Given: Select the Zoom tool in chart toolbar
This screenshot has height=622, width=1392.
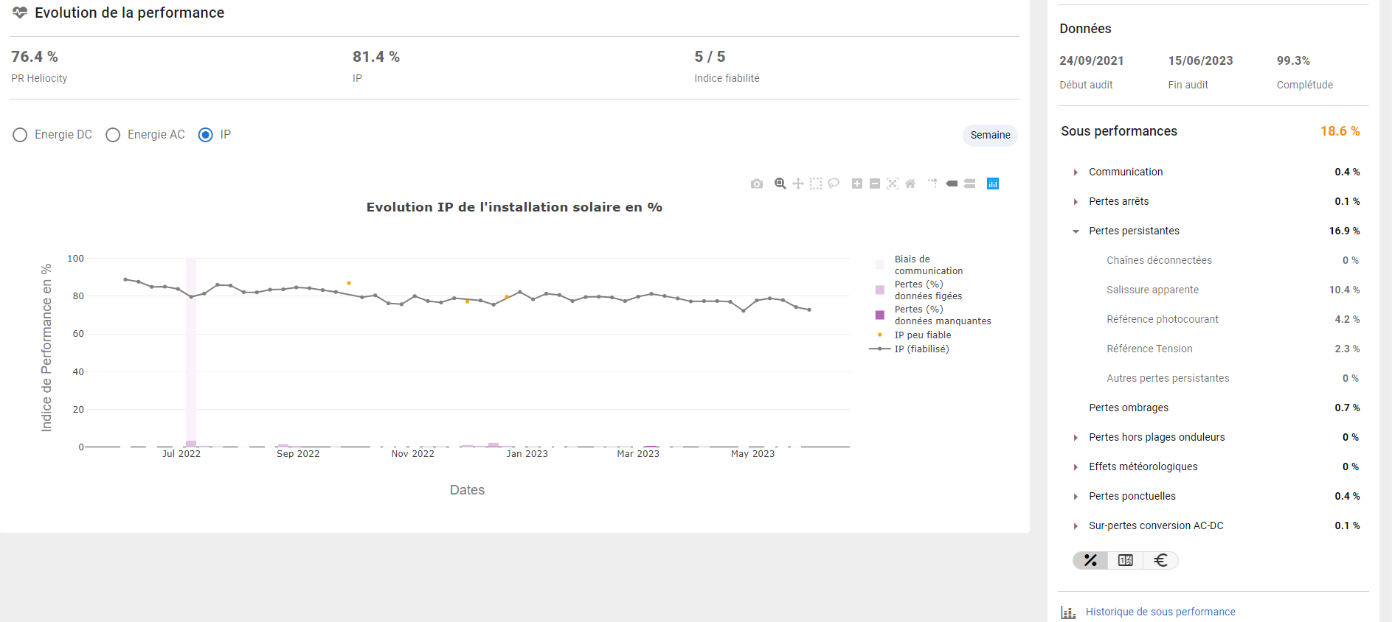Looking at the screenshot, I should (780, 184).
